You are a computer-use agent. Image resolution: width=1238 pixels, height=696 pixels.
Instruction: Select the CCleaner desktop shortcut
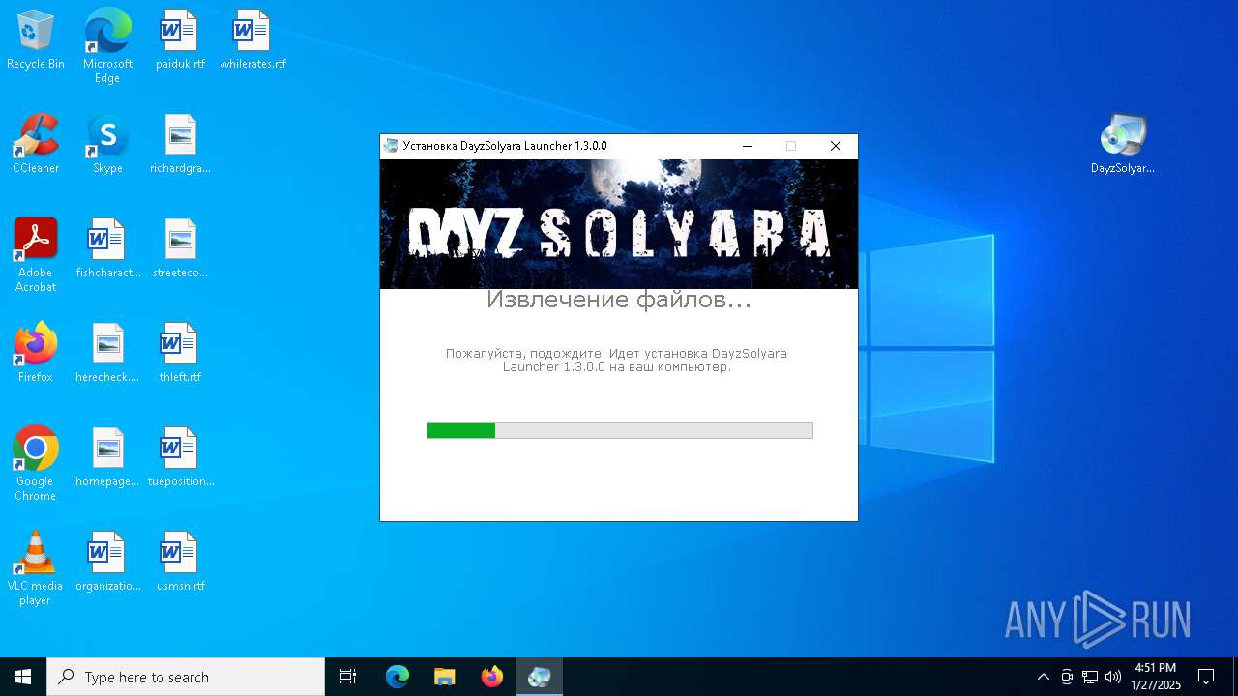(x=36, y=145)
